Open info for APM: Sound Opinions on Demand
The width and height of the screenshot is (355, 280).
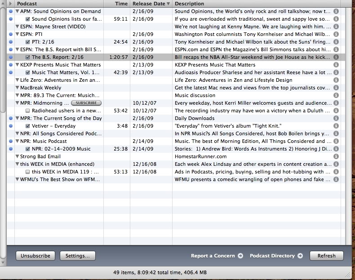336,11
